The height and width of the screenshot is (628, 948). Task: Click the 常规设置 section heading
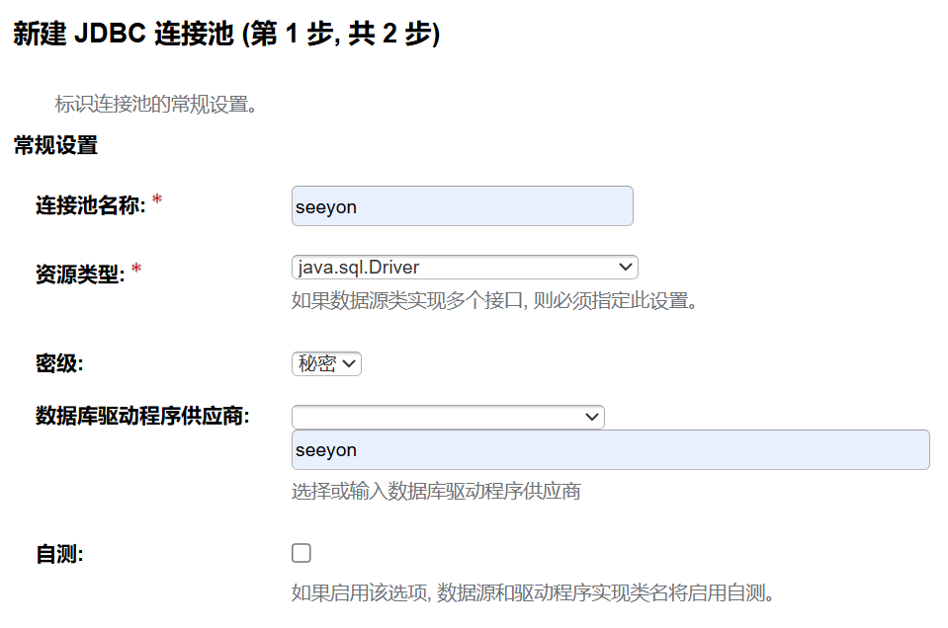[x=55, y=146]
